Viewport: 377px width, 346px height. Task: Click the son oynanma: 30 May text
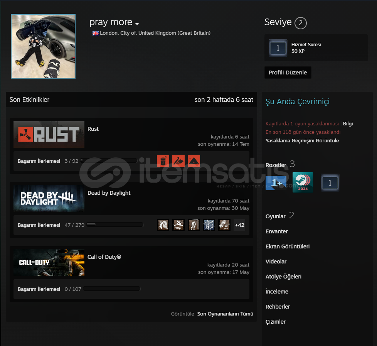pyautogui.click(x=223, y=208)
